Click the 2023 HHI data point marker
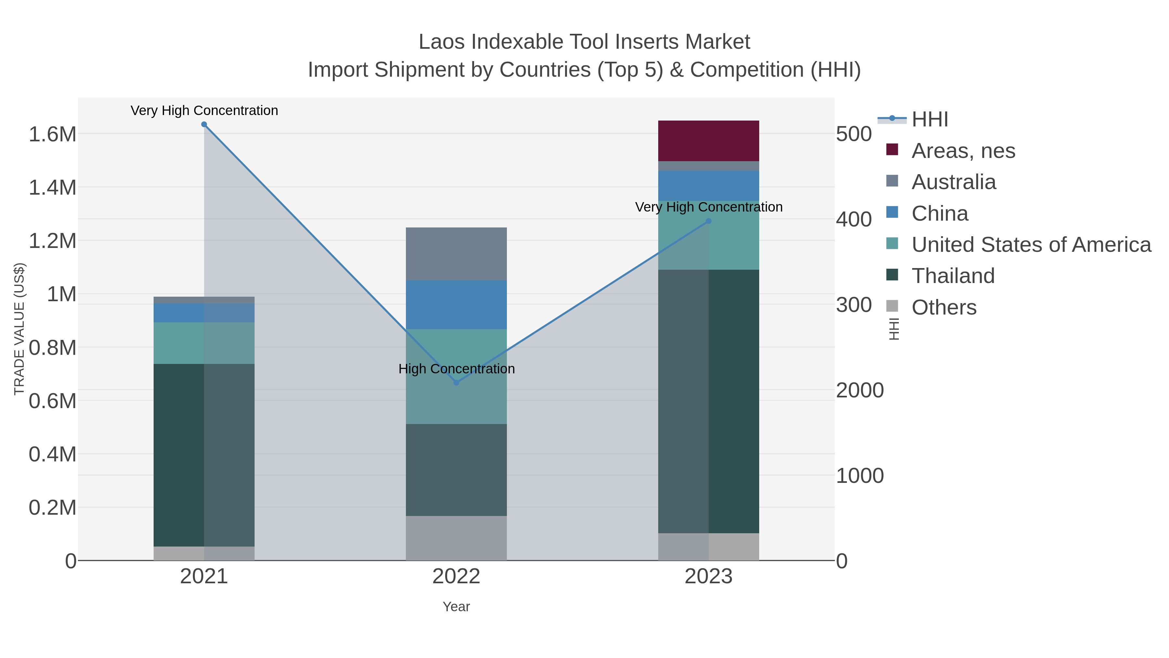This screenshot has width=1169, height=658. [x=709, y=221]
